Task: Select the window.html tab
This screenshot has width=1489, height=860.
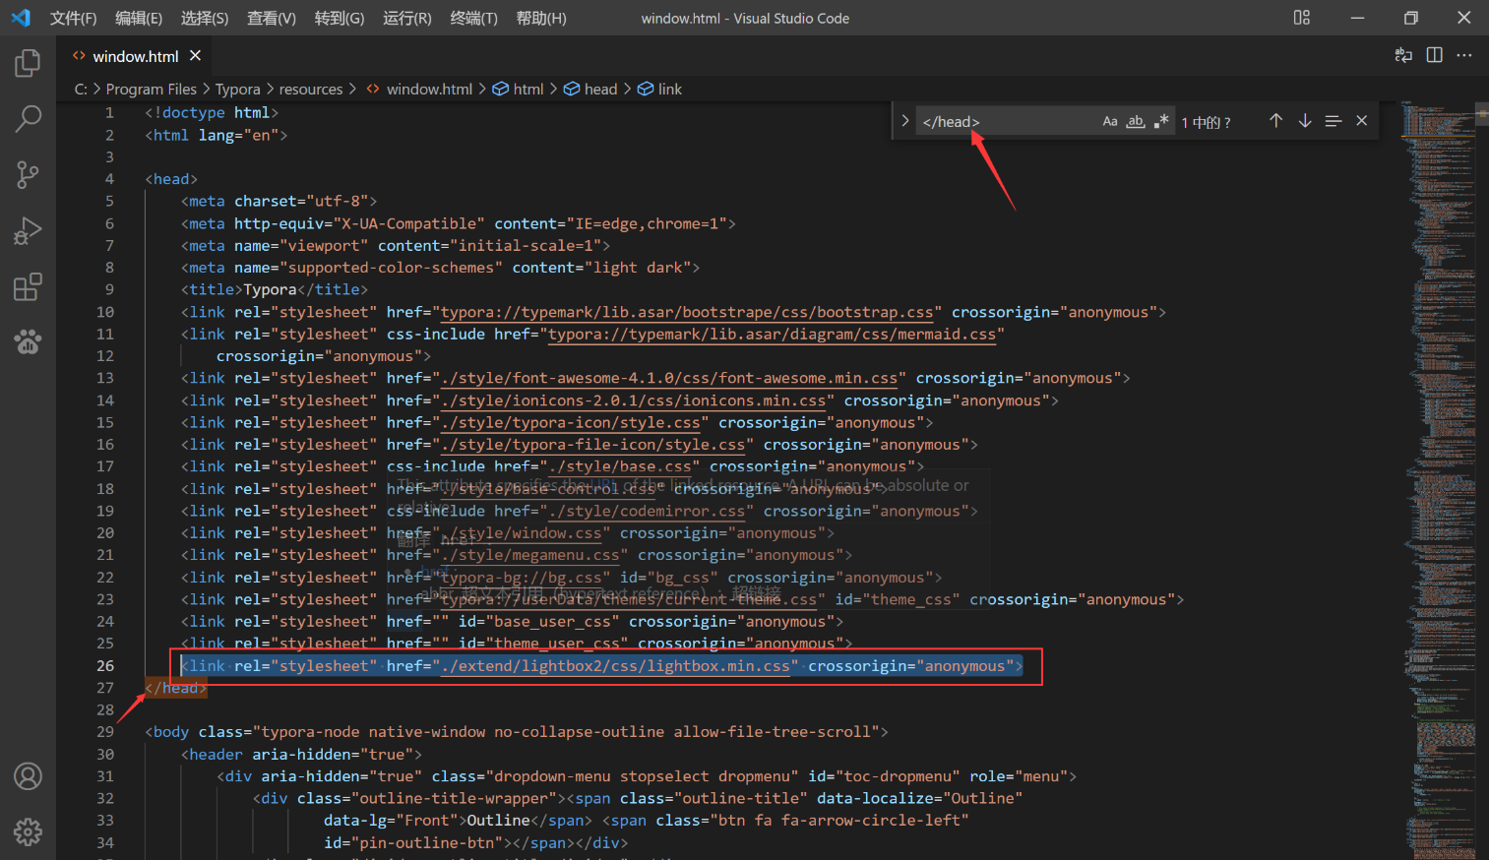Action: pyautogui.click(x=136, y=56)
